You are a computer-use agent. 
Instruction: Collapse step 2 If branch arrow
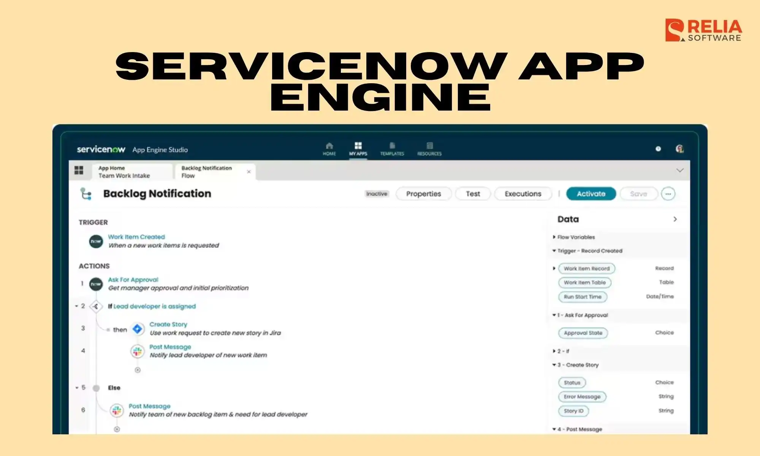(77, 306)
